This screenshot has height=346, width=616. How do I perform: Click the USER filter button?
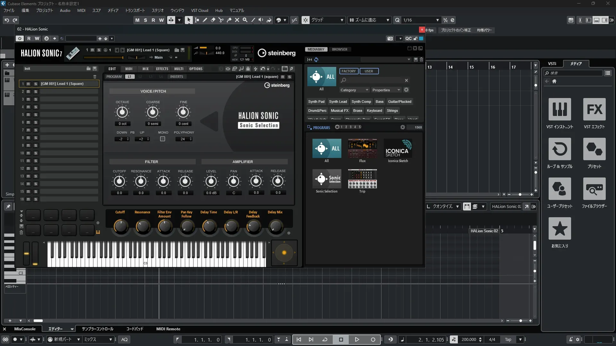(369, 71)
